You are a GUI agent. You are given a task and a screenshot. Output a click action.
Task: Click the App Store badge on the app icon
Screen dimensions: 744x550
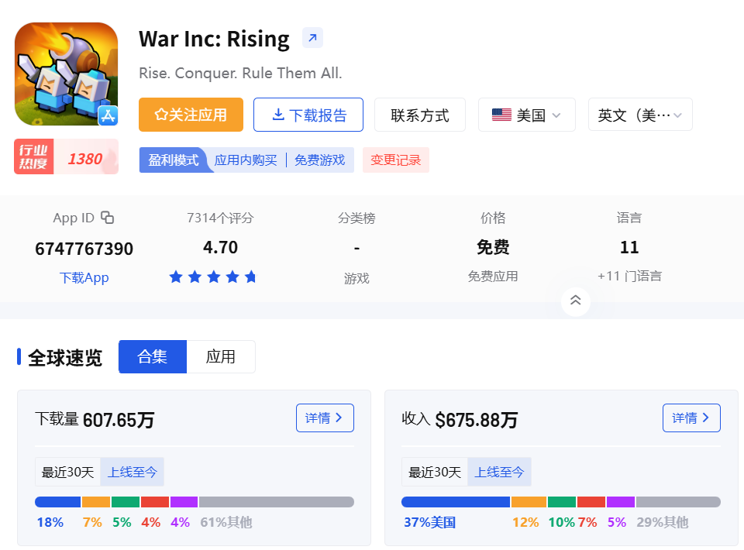(109, 116)
